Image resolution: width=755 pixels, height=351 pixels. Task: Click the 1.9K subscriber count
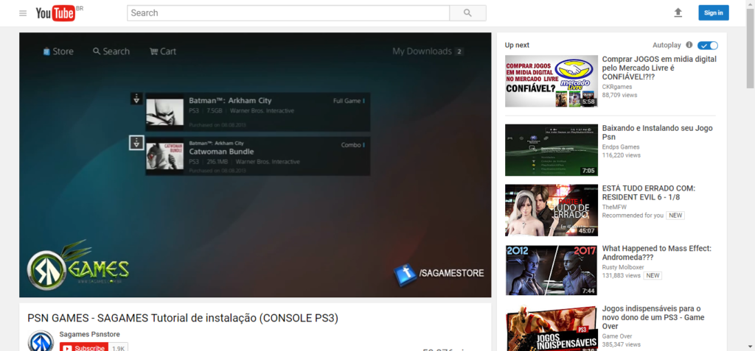click(118, 347)
